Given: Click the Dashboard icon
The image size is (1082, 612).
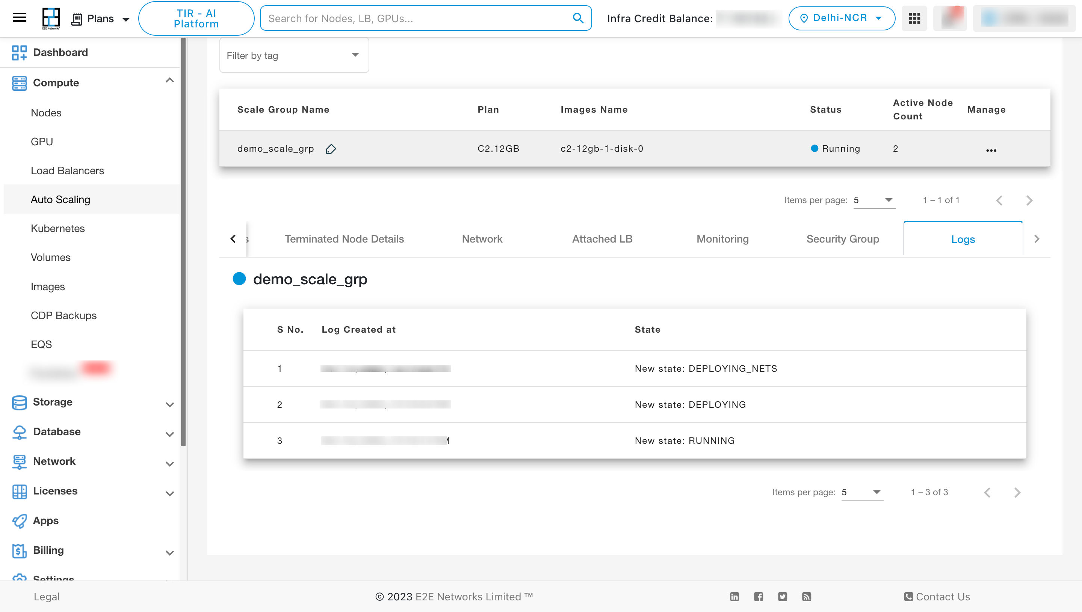Looking at the screenshot, I should pos(19,53).
